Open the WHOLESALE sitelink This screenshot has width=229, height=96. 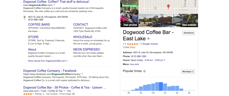[x=83, y=37]
